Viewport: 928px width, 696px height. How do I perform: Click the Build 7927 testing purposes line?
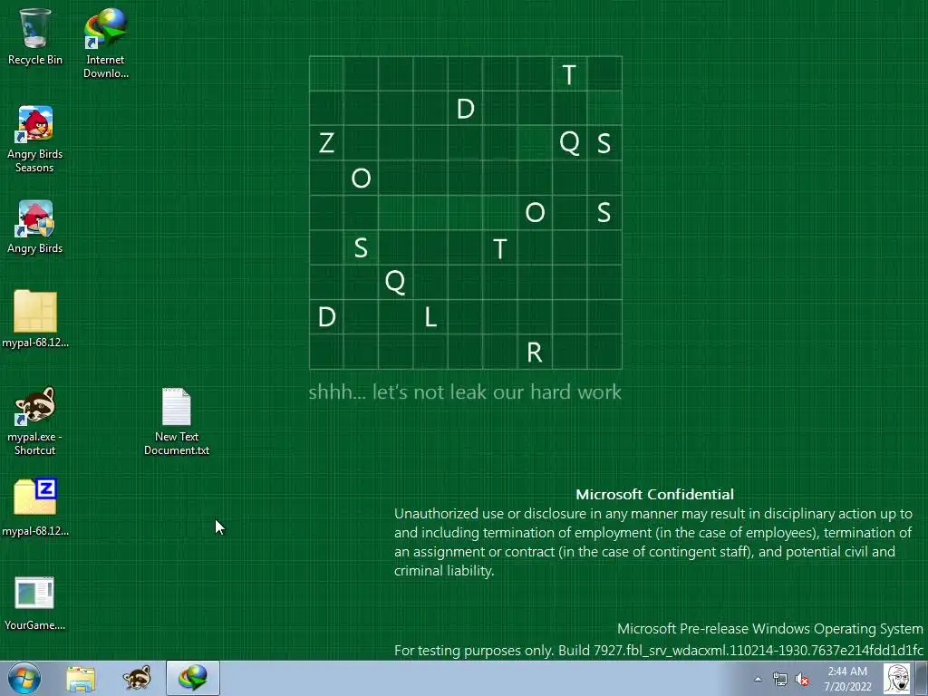(659, 651)
